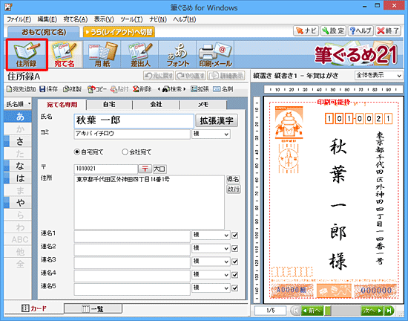The height and width of the screenshot is (321, 408).
Task: Paste with the 貼付 toolbar item
Action: (x=119, y=89)
